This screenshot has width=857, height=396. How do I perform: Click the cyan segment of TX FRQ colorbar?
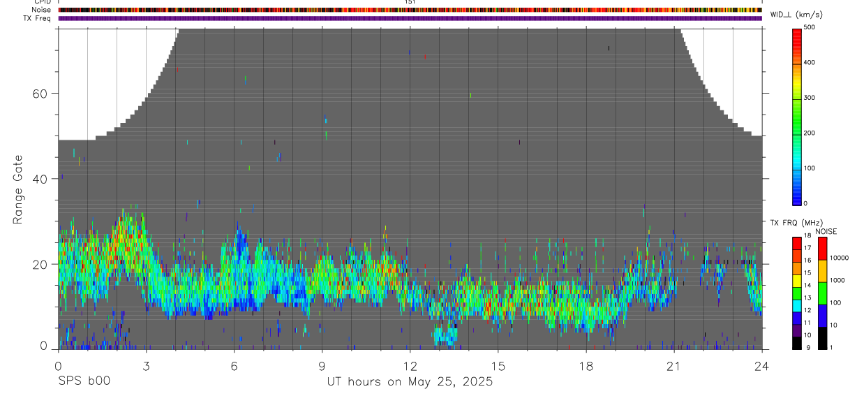pyautogui.click(x=796, y=305)
